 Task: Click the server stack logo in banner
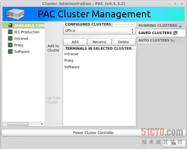click(x=15, y=14)
